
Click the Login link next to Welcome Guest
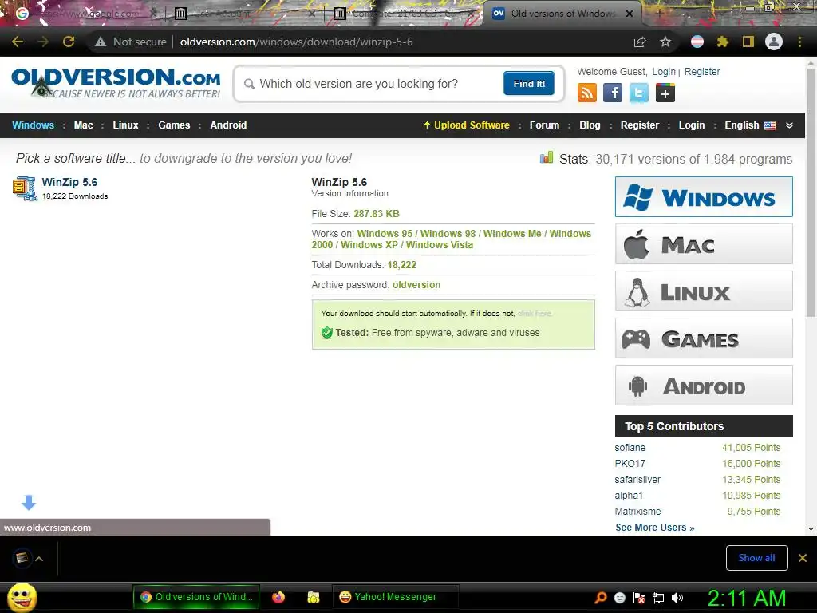pos(664,71)
